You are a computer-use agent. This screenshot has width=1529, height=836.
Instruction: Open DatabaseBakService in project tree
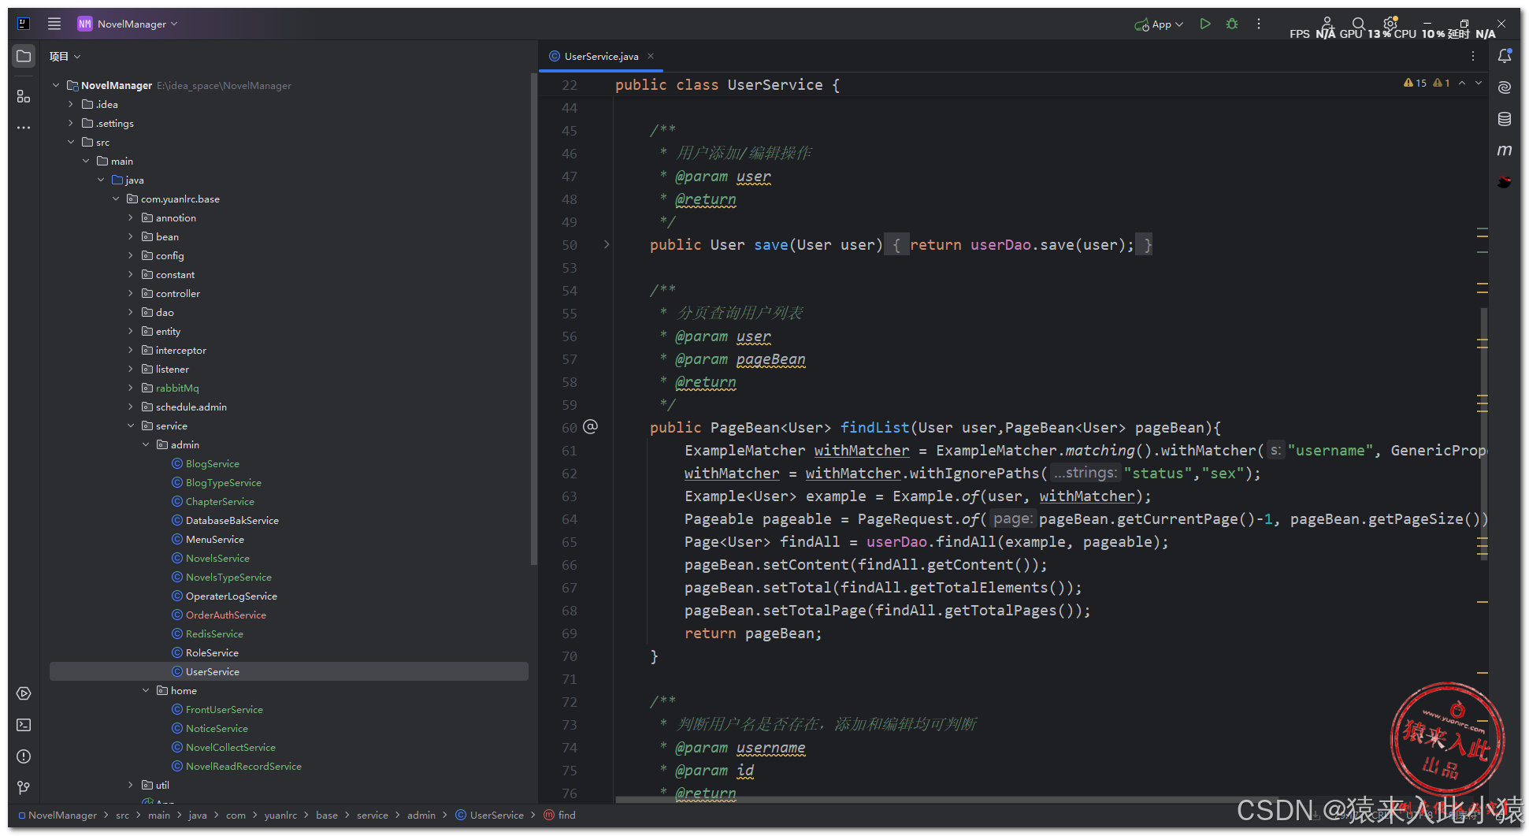pos(232,520)
